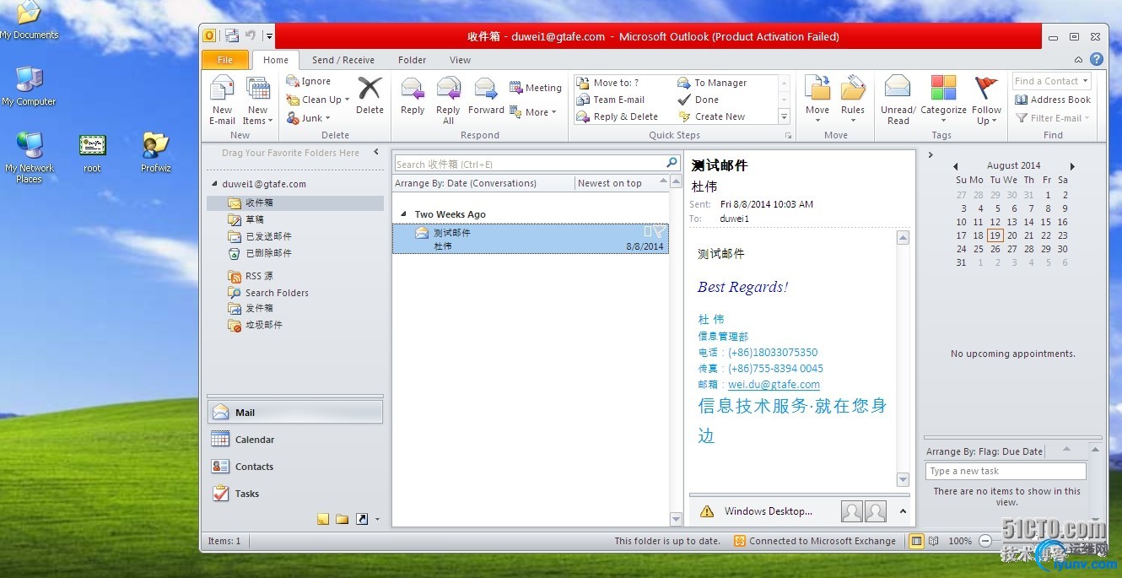The height and width of the screenshot is (578, 1122).
Task: Expand the Clean Up dropdown
Action: pos(318,100)
